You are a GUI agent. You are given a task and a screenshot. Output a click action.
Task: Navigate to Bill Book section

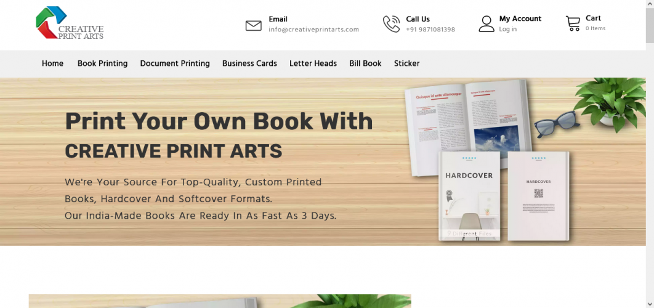[365, 63]
